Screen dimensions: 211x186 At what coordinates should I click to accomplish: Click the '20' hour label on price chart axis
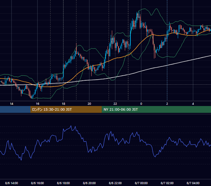(x=89, y=104)
